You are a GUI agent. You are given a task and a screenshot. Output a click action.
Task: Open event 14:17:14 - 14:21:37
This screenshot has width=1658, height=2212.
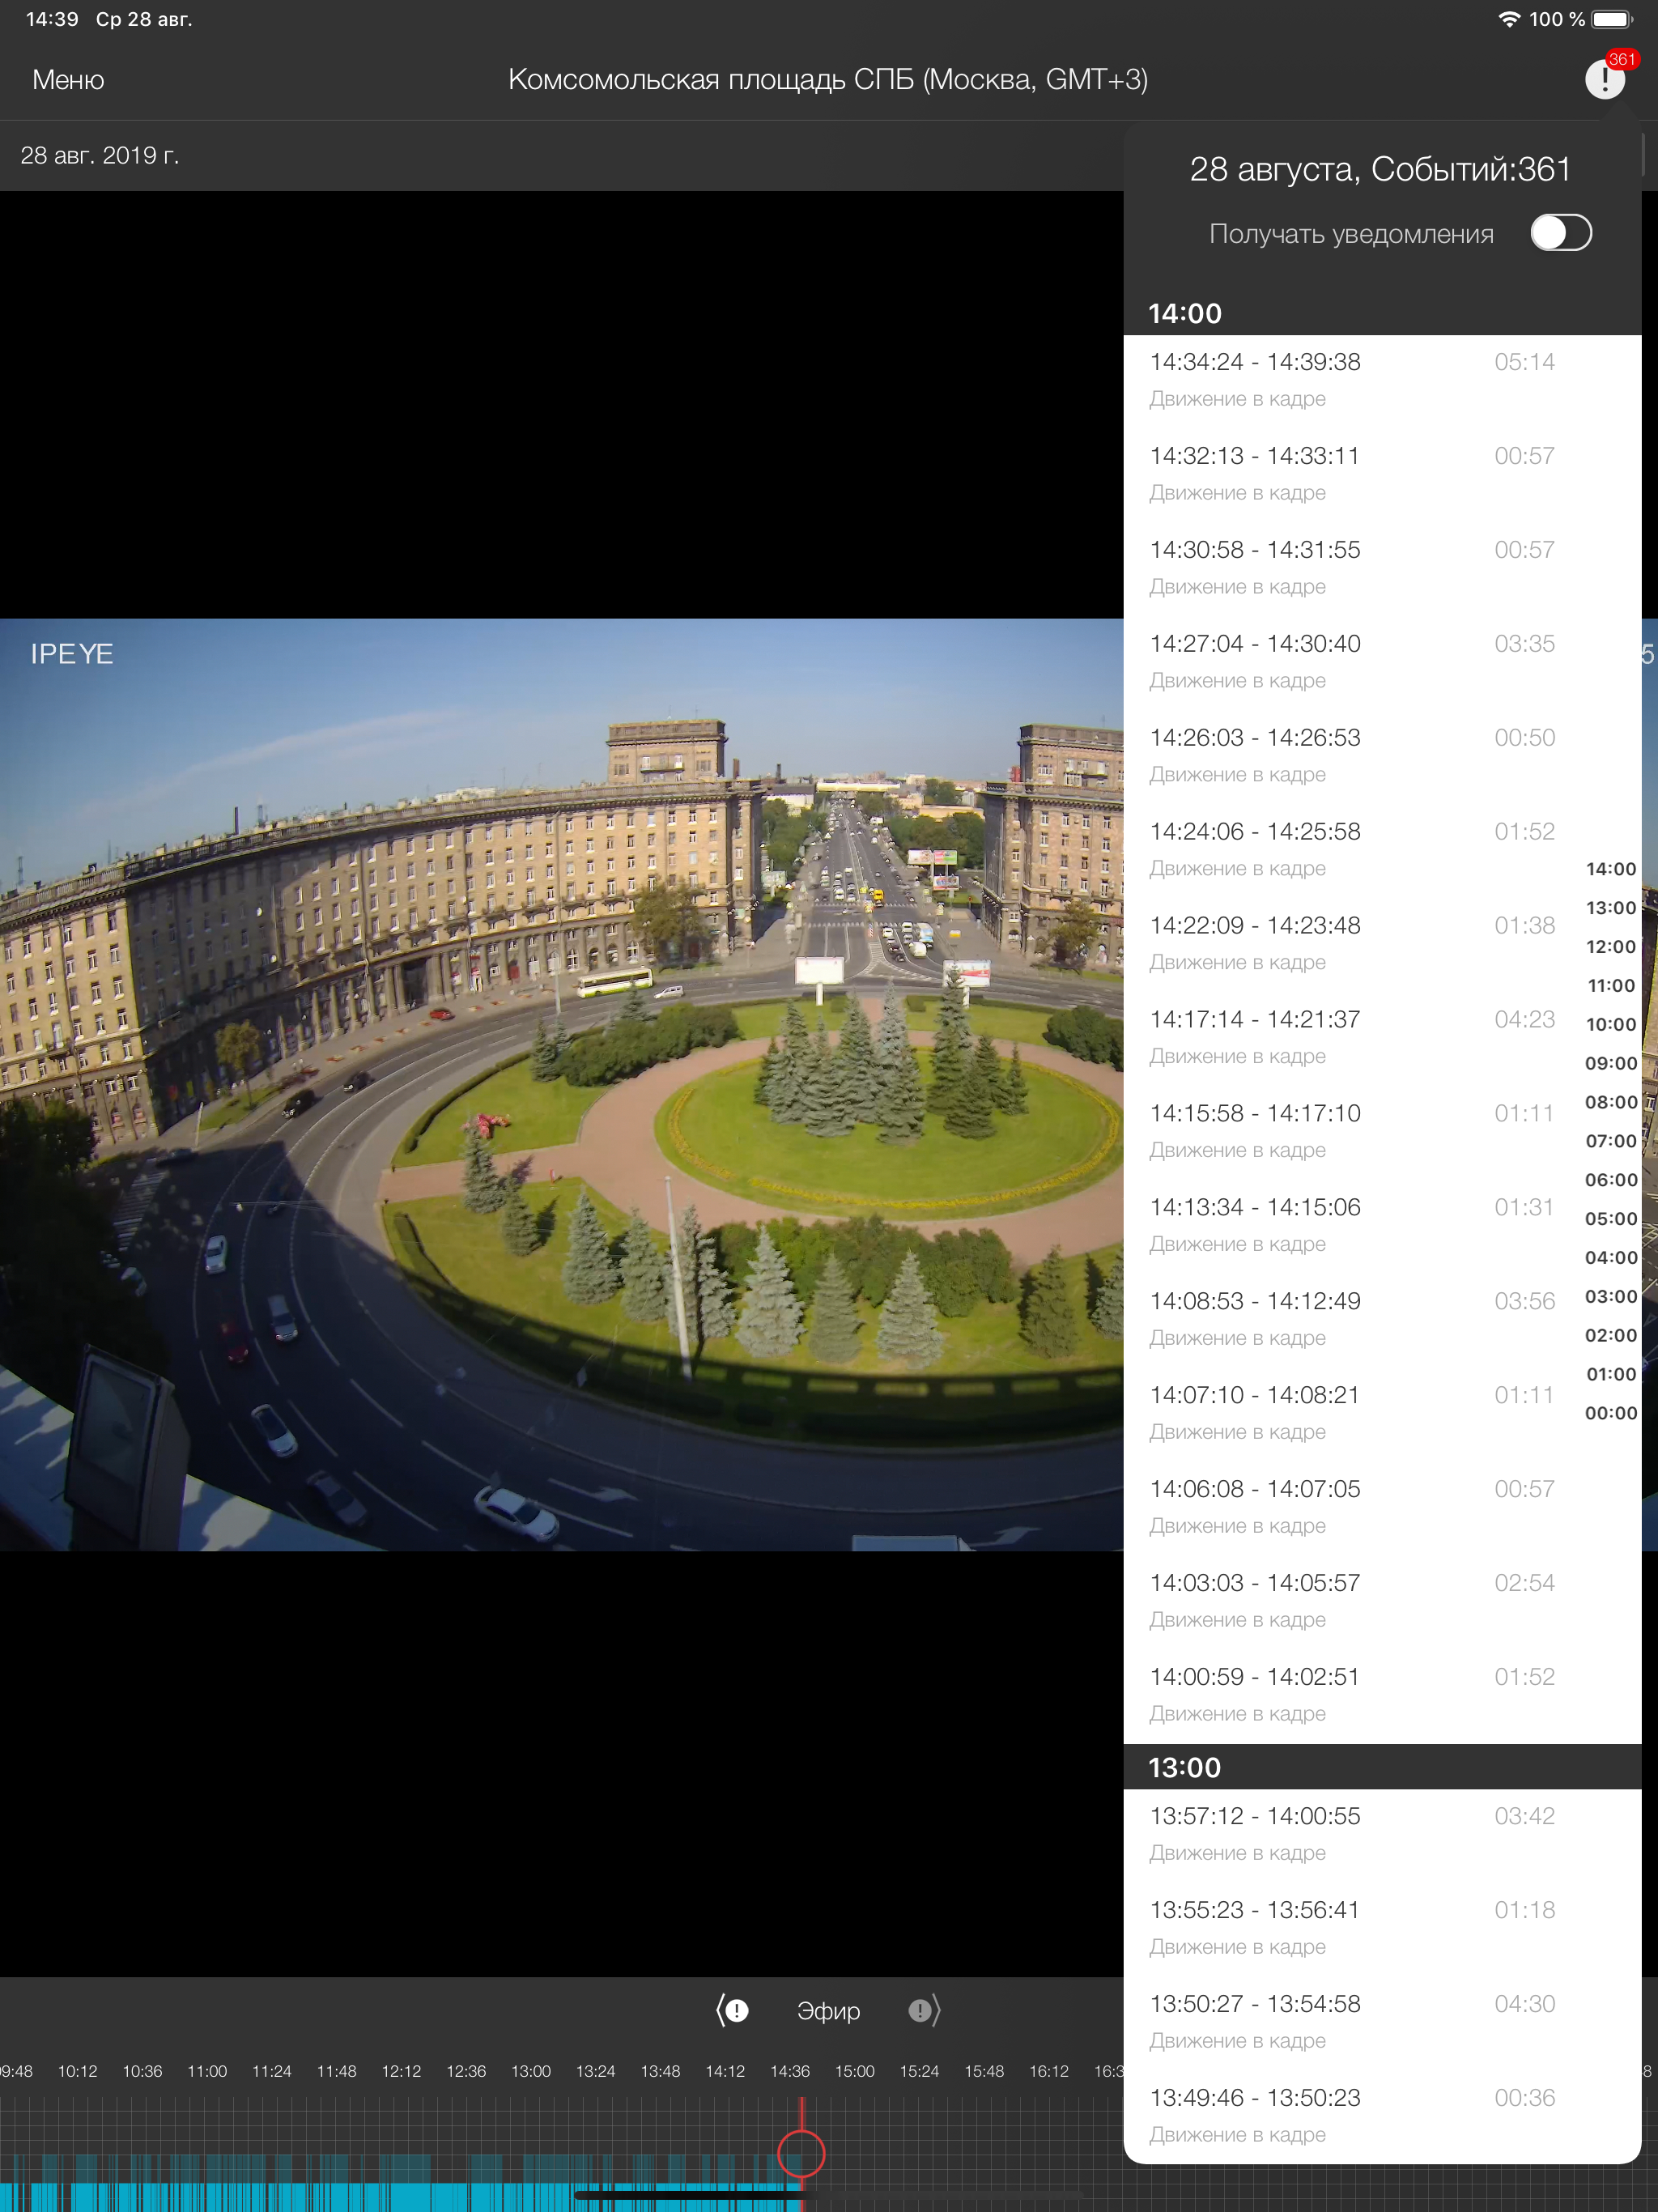(1382, 1038)
